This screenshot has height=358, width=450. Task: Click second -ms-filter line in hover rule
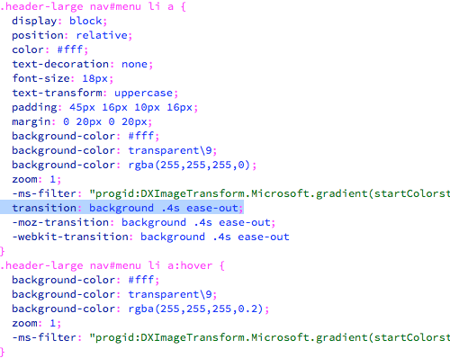coord(231,338)
